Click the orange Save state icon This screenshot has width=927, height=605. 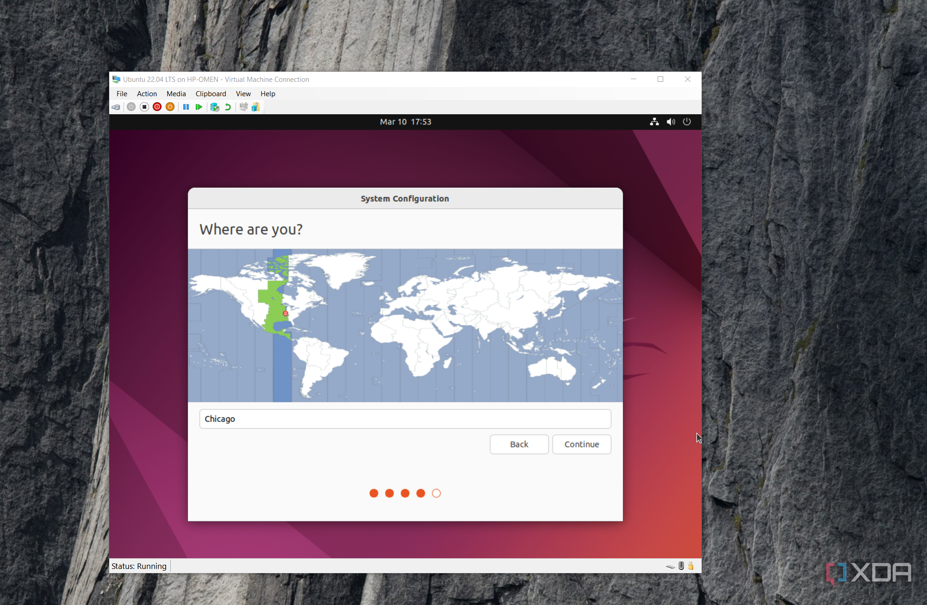(x=170, y=107)
